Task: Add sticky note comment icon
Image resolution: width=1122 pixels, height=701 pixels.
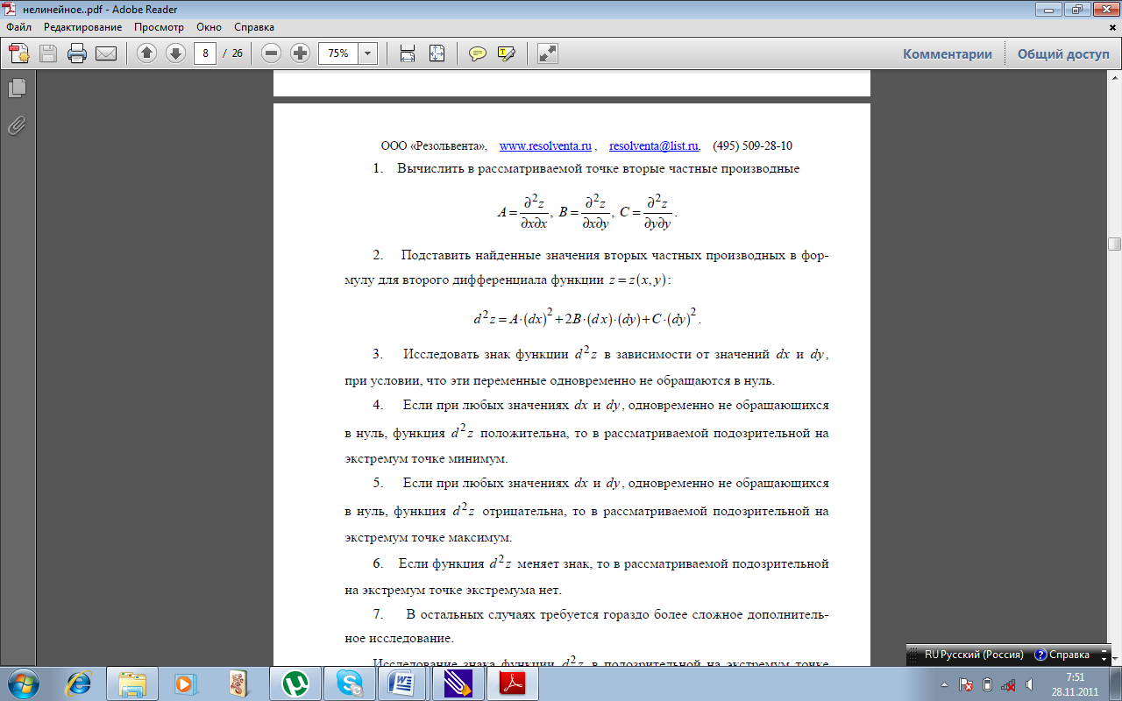Action: tap(478, 53)
